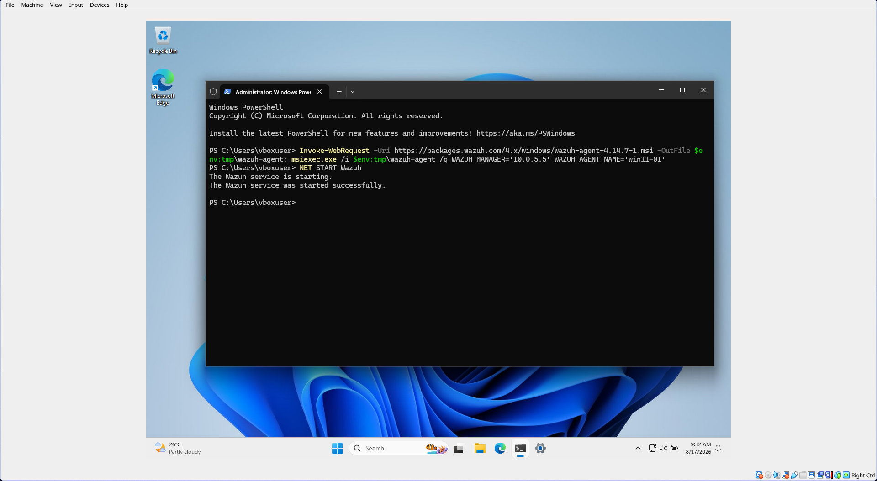Close the Windows Terminal window
Viewport: 877px width, 481px height.
[x=703, y=90]
